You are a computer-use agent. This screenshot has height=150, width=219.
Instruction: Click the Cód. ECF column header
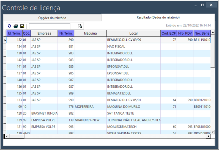pos(169,34)
